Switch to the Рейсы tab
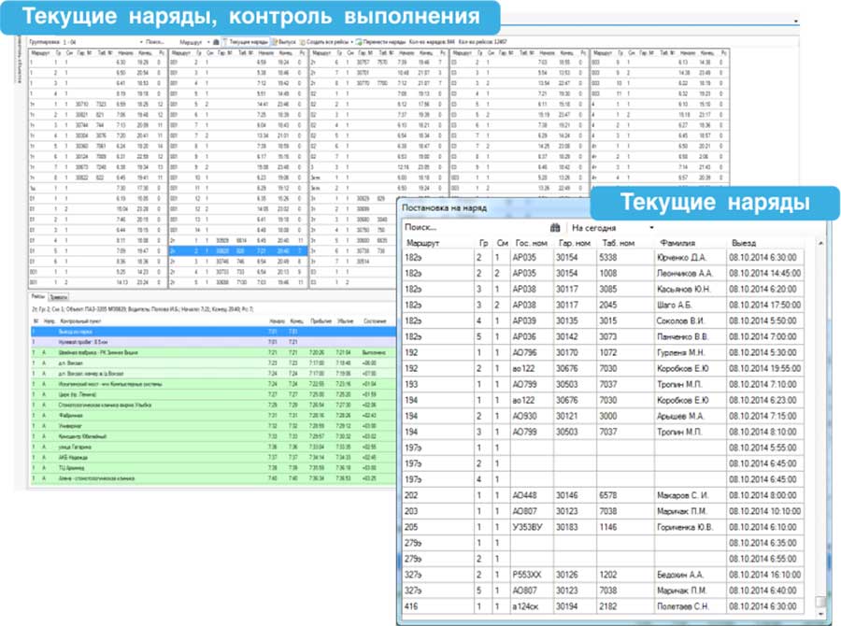Screen dimensions: 841x626 coord(37,294)
